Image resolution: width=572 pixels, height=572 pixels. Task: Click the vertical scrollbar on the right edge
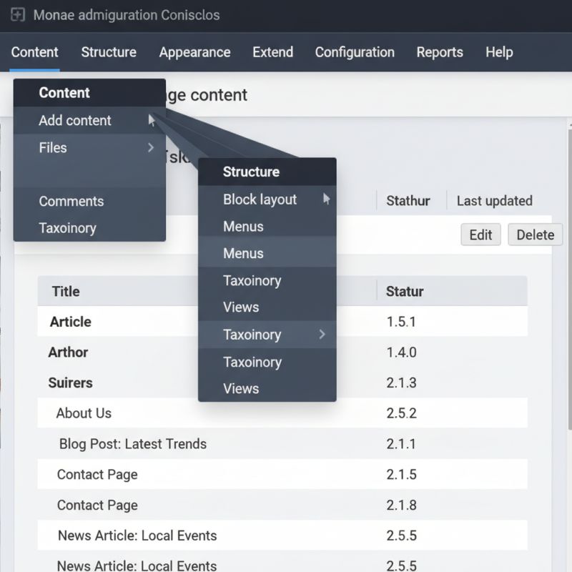(x=570, y=279)
